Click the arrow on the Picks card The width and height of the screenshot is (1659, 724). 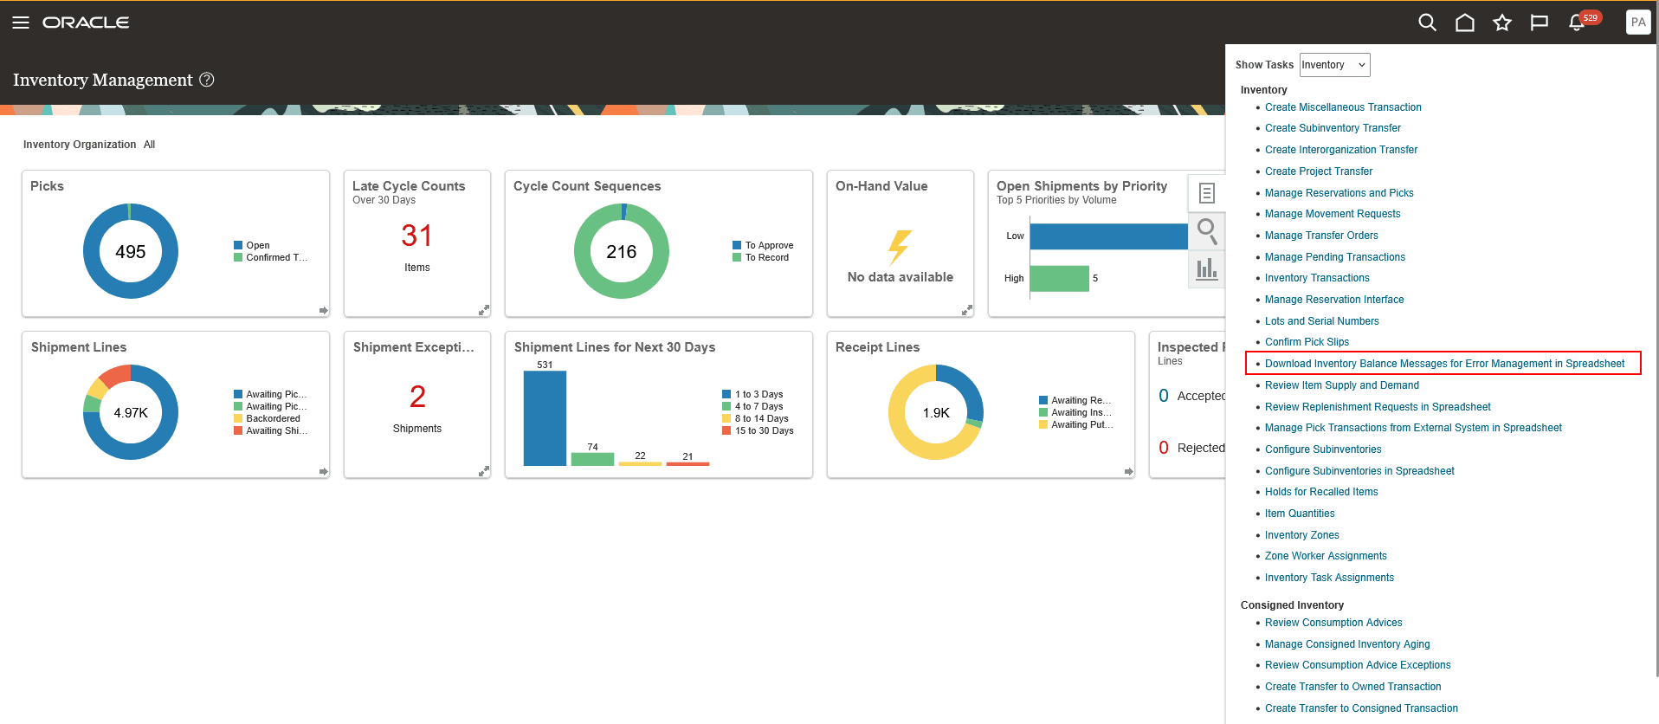click(323, 310)
